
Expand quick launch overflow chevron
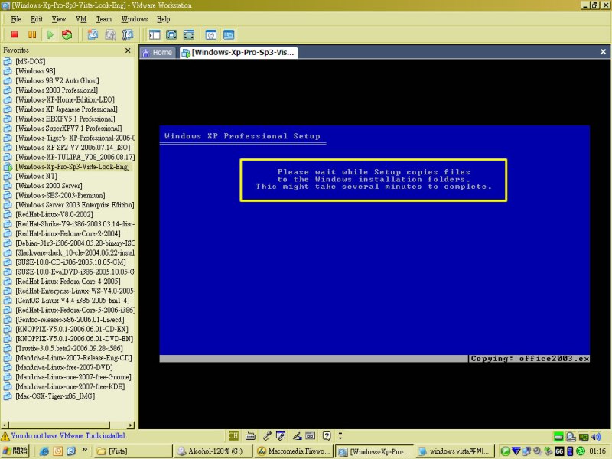pos(85,450)
